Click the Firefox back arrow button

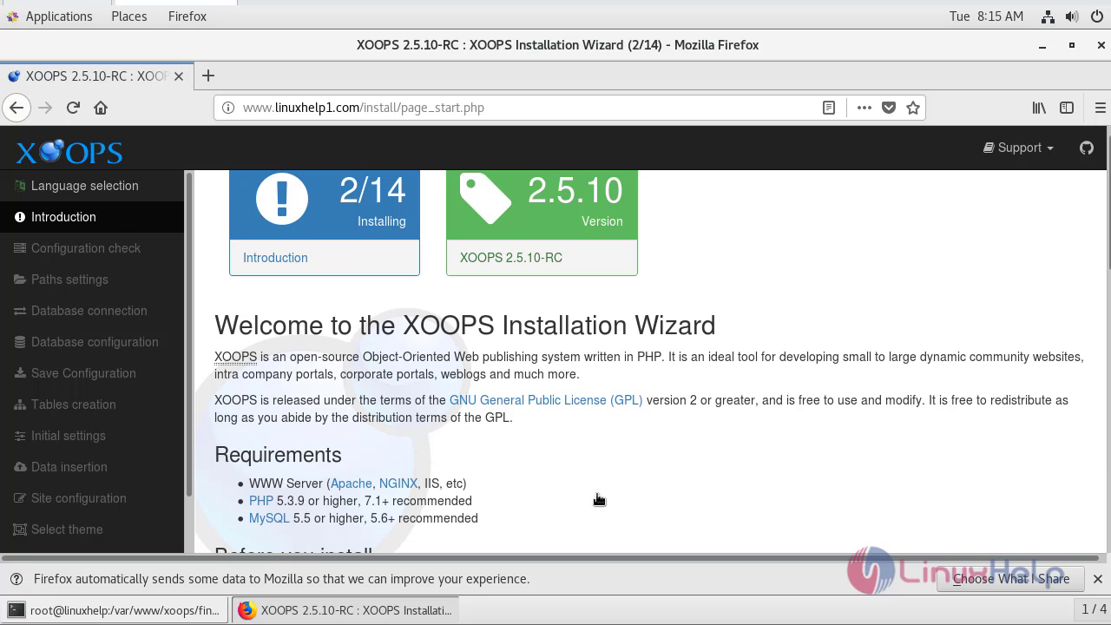click(x=16, y=108)
